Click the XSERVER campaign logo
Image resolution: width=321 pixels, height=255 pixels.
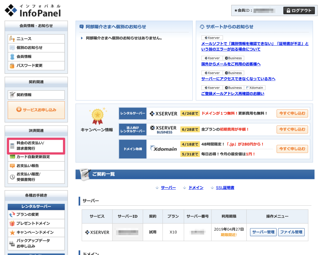163,113
